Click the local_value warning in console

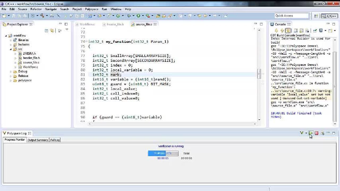click(x=301, y=94)
